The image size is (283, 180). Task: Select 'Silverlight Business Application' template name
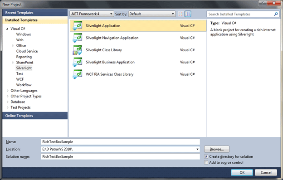[110, 62]
